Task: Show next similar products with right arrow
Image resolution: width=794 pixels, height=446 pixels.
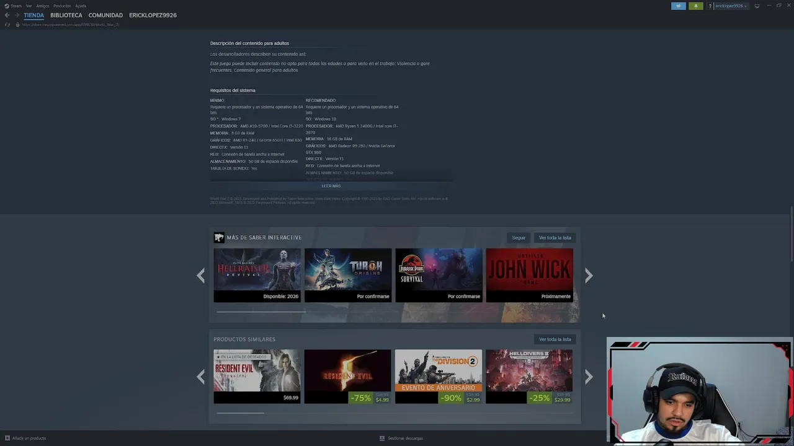Action: click(x=589, y=377)
